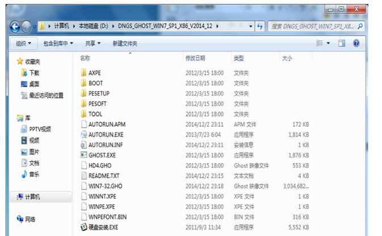
Task: Select the file name 硬盘安装.EXE
Action: (x=103, y=228)
